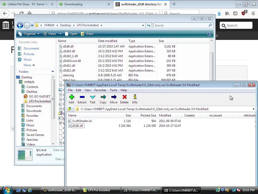Run the Test tool in 7-Zip
Screen dimensions: 258x194
[92, 99]
